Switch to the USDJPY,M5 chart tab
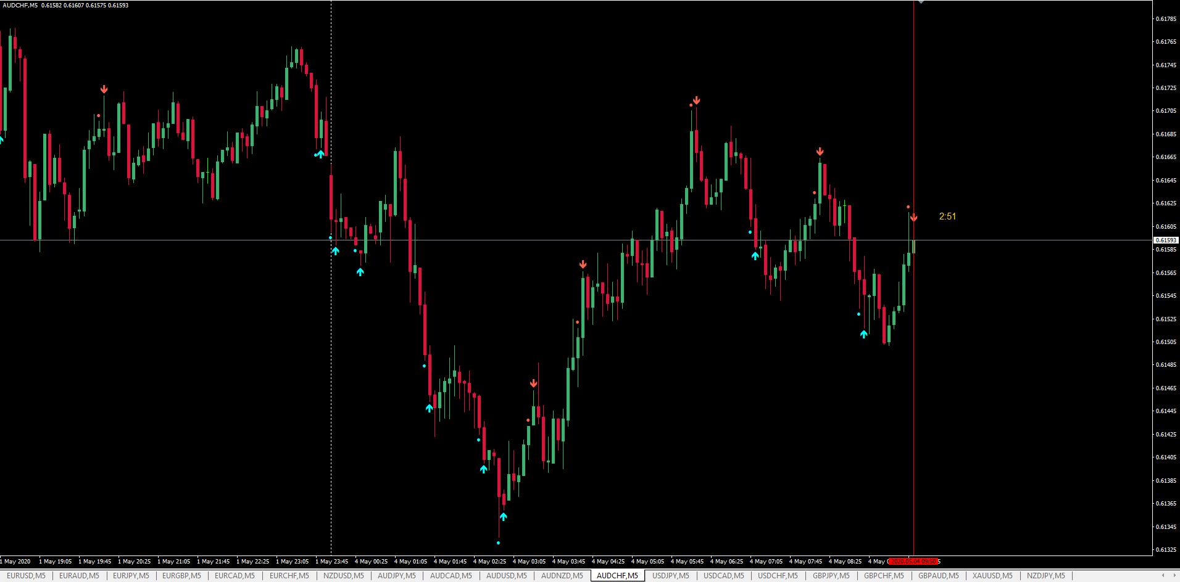Viewport: 1180px width, 582px height. [670, 576]
